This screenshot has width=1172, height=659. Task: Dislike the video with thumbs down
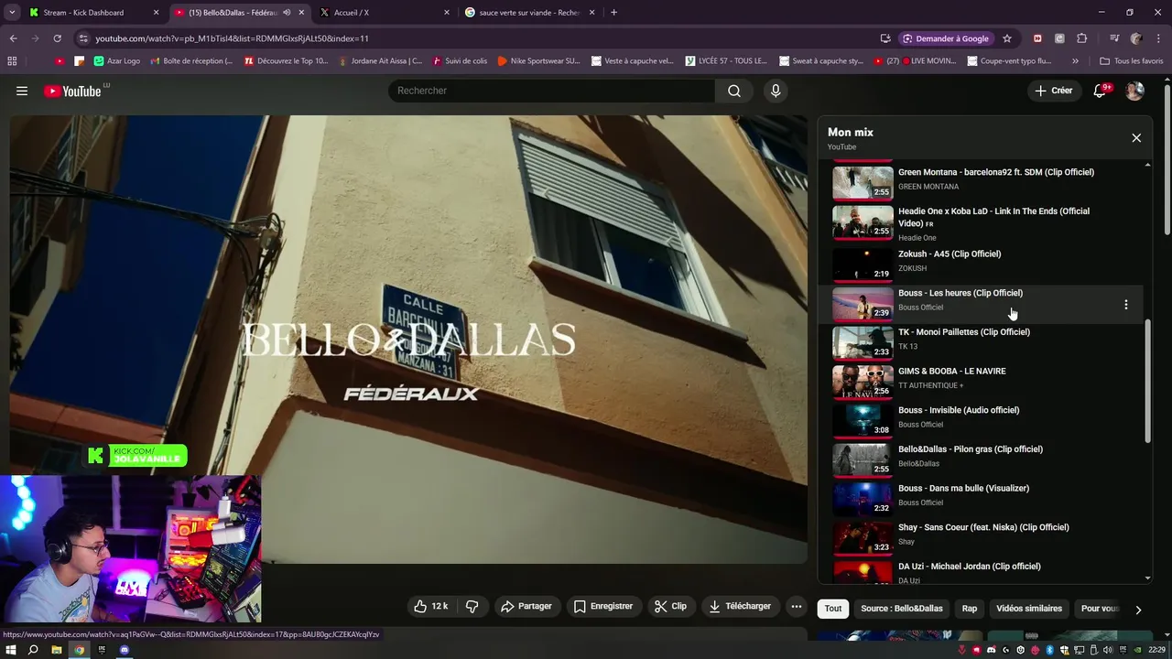pyautogui.click(x=472, y=606)
